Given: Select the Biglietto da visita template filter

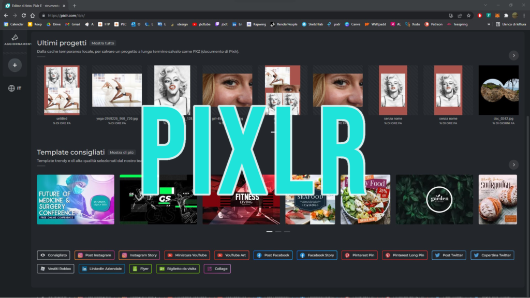Looking at the screenshot, I should pos(178,269).
